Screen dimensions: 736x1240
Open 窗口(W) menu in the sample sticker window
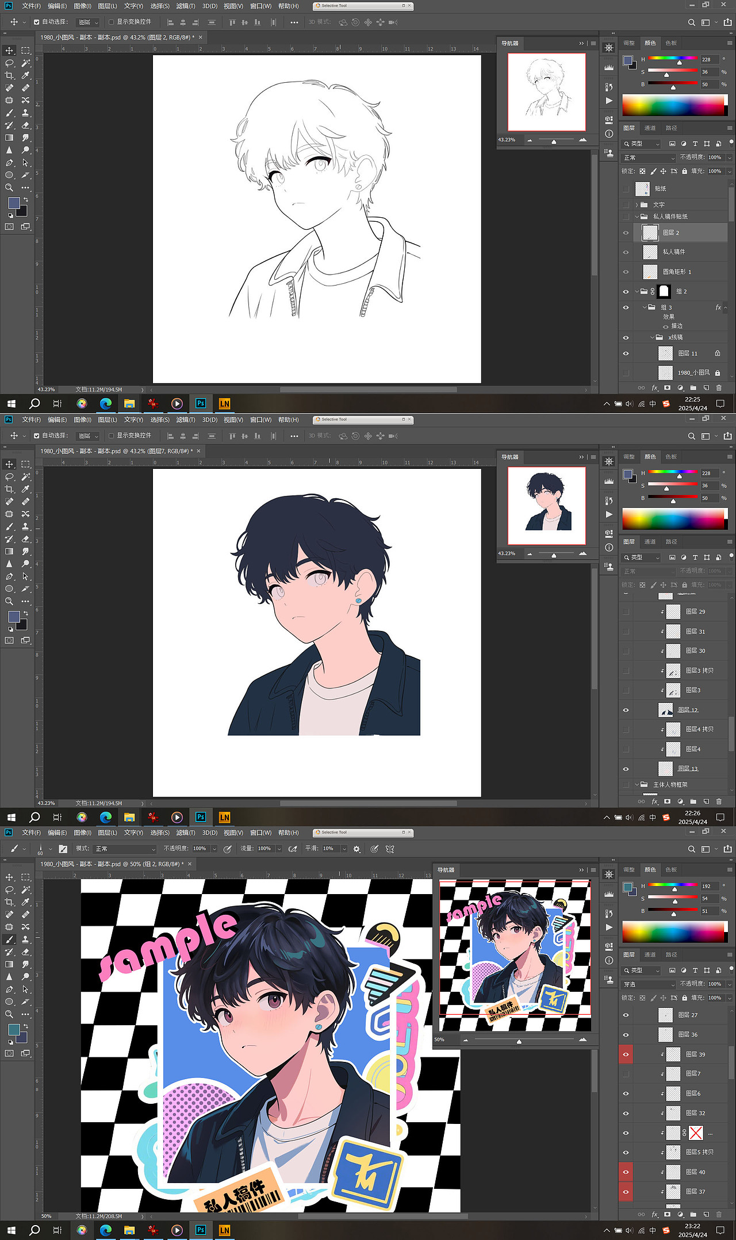point(260,833)
